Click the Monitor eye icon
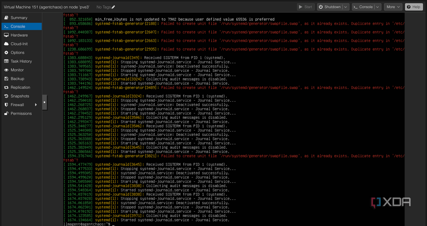Screen dimensions: 427x226 click(6, 70)
